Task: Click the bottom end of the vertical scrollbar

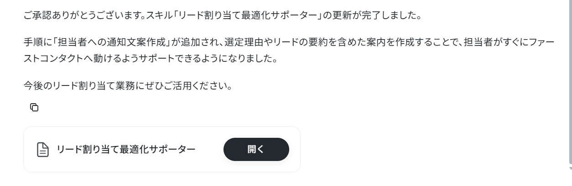Action: point(570,167)
